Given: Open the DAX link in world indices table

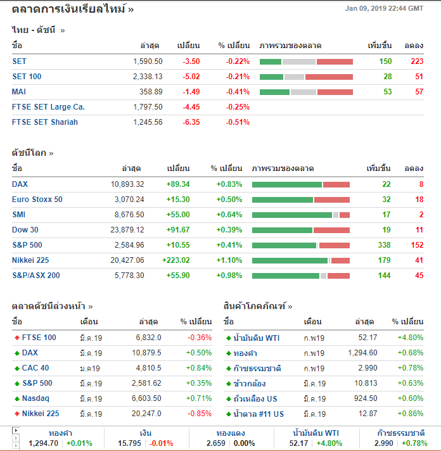Looking at the screenshot, I should coord(20,184).
